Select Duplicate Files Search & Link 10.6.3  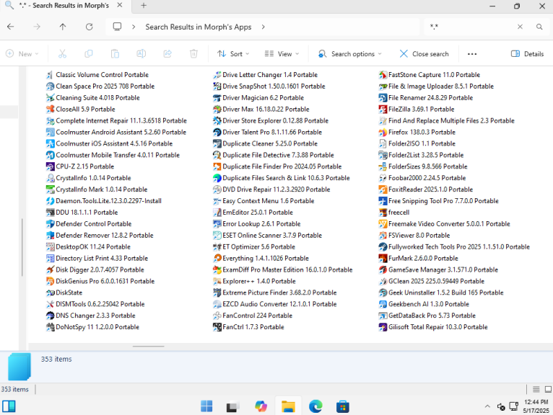click(x=282, y=178)
